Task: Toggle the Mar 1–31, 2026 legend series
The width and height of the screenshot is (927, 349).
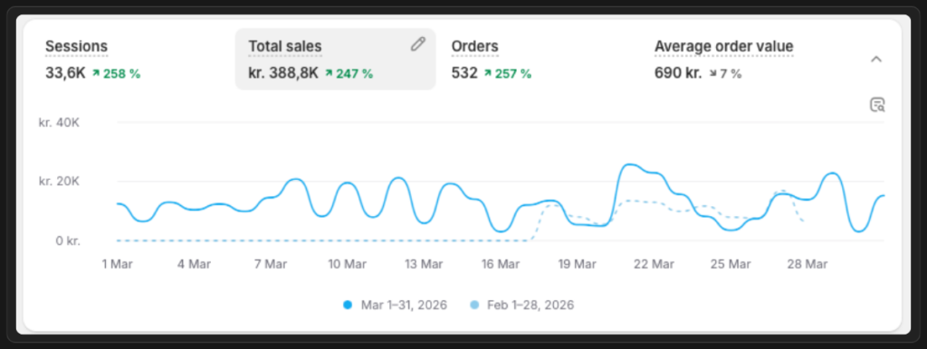Action: [395, 306]
